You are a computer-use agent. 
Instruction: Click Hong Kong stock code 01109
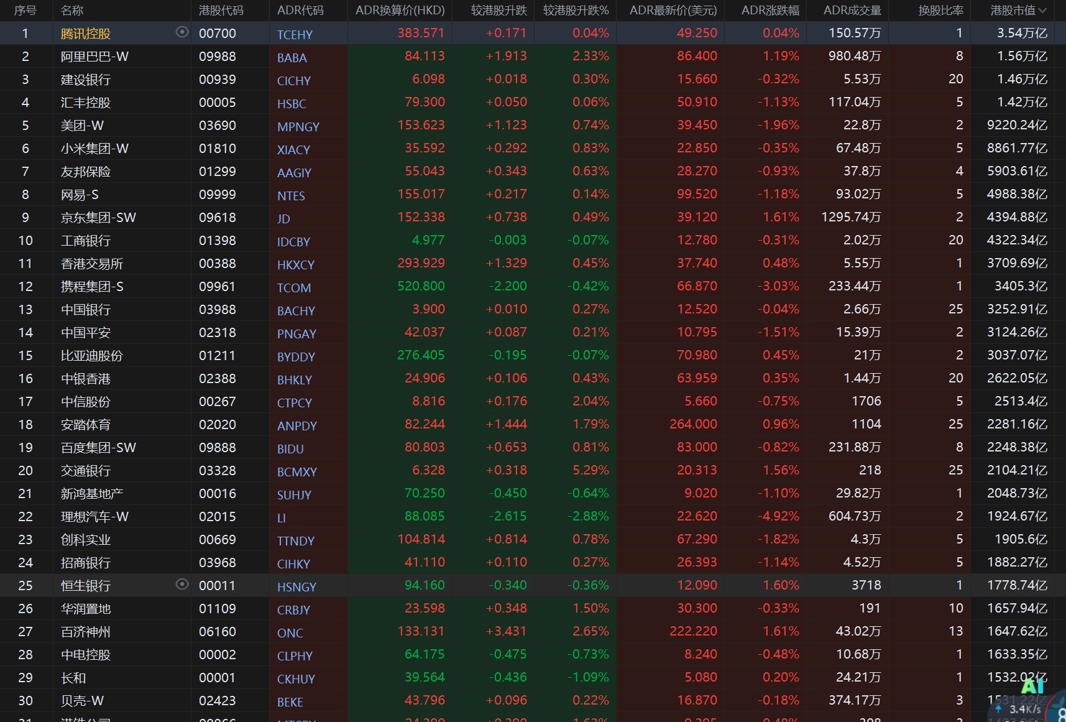pyautogui.click(x=218, y=609)
